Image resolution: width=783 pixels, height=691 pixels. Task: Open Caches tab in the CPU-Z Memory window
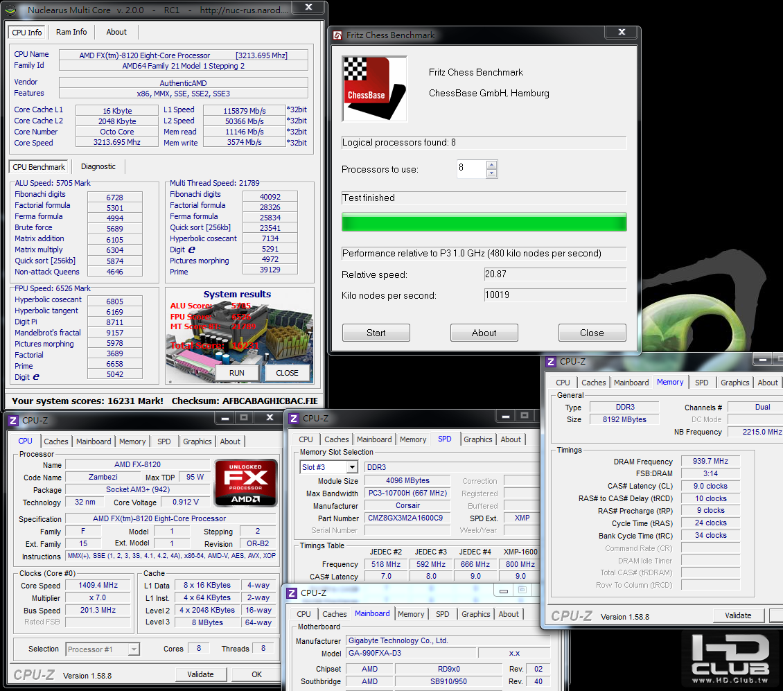(x=593, y=383)
